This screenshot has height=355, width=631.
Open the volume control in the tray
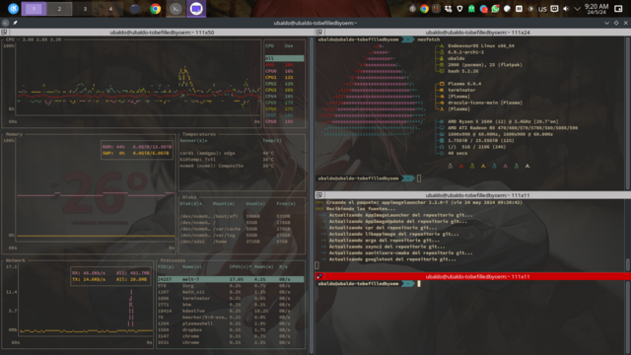click(x=566, y=9)
